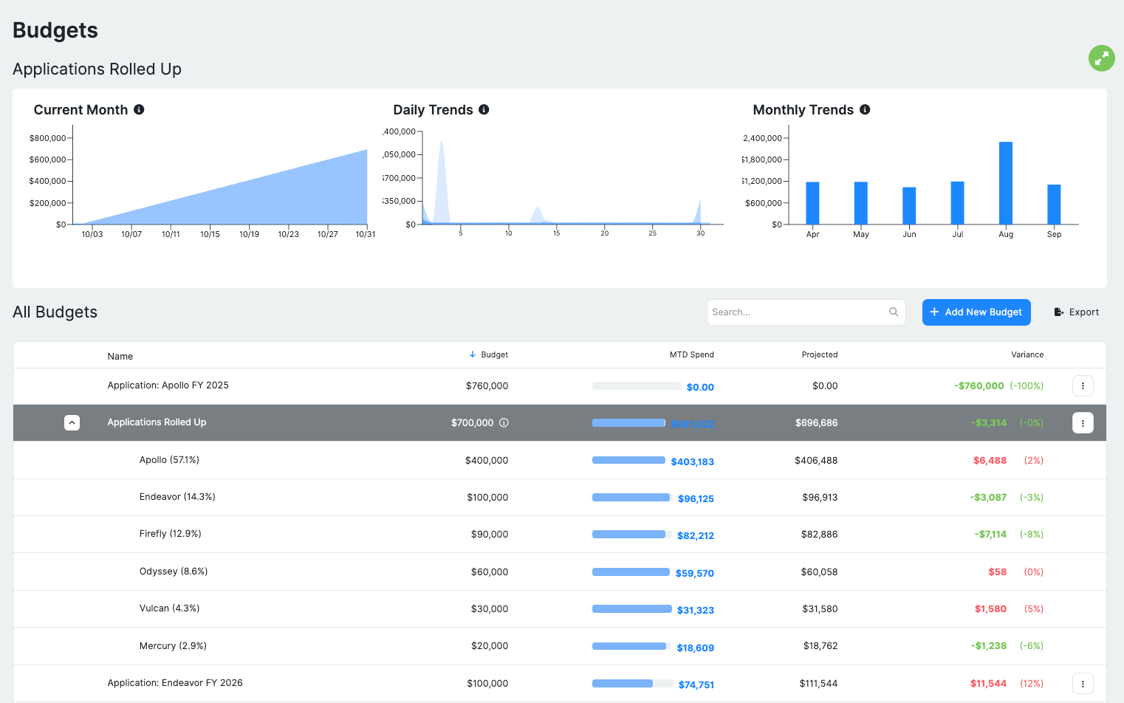
Task: Open the Daily Trends info icon
Action: click(x=484, y=109)
